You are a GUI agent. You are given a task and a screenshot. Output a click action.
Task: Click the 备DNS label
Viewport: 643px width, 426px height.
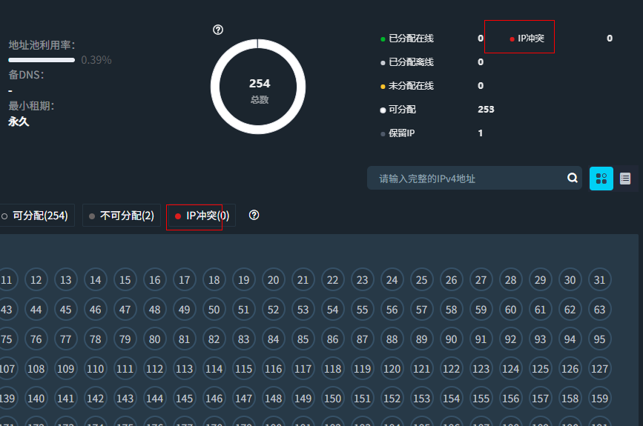click(26, 75)
